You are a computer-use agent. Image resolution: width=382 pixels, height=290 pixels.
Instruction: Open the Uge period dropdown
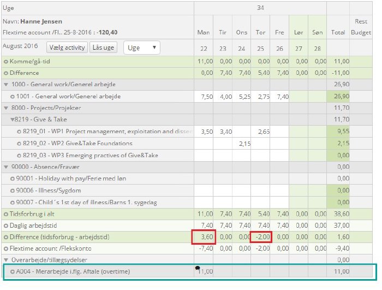(x=141, y=48)
